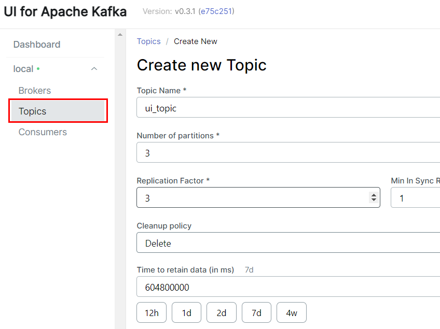The image size is (440, 329).
Task: Open the e75c251 commit link
Action: click(216, 11)
